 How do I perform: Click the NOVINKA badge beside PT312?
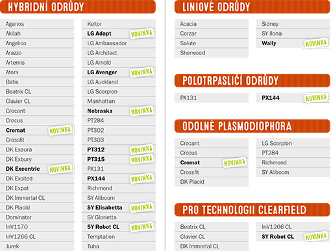coord(142,149)
